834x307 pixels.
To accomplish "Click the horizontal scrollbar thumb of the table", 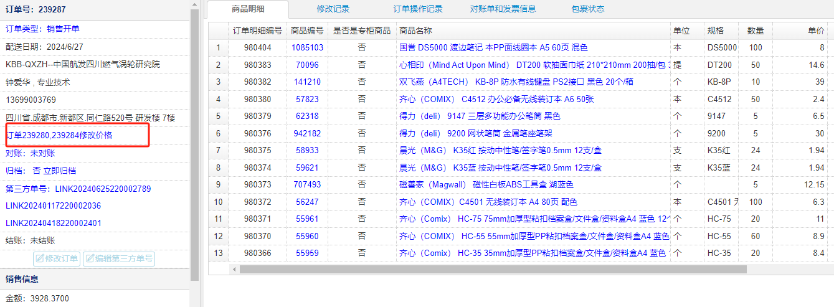I will click(x=493, y=269).
